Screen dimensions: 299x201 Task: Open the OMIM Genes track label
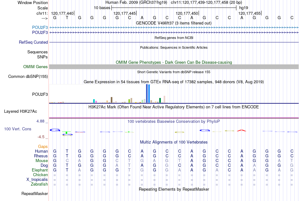click(x=36, y=67)
